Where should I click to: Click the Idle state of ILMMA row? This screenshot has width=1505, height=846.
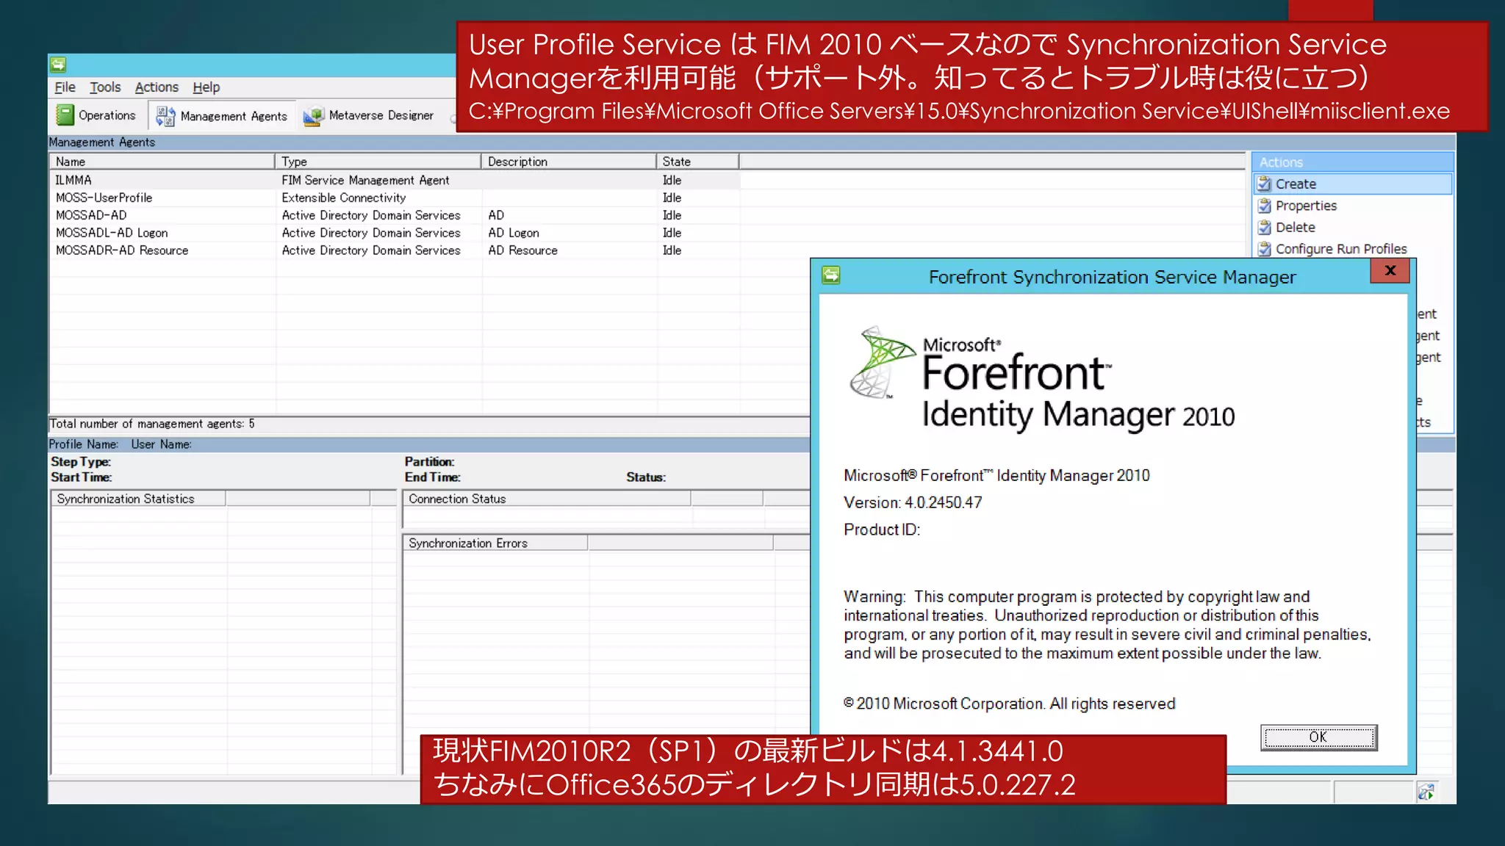[x=672, y=180]
